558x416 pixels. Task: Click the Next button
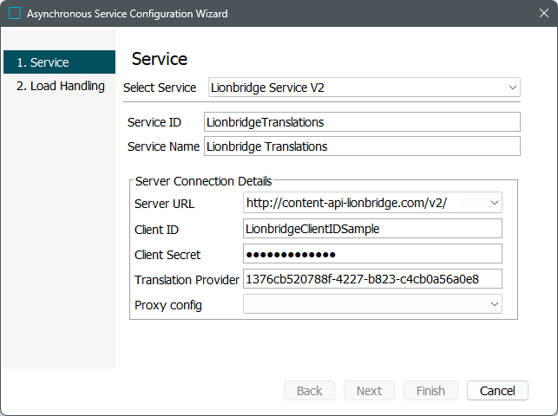tap(369, 391)
